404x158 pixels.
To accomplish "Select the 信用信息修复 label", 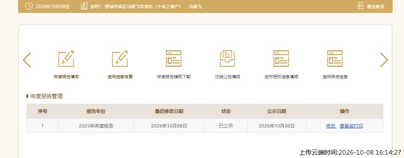I will point(120,76).
